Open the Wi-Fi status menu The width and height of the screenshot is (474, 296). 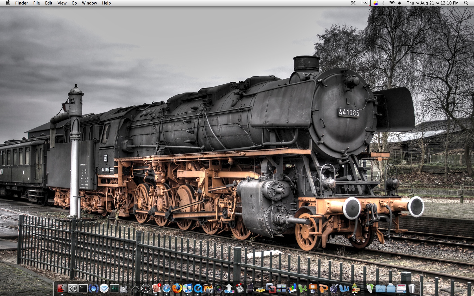(x=392, y=3)
